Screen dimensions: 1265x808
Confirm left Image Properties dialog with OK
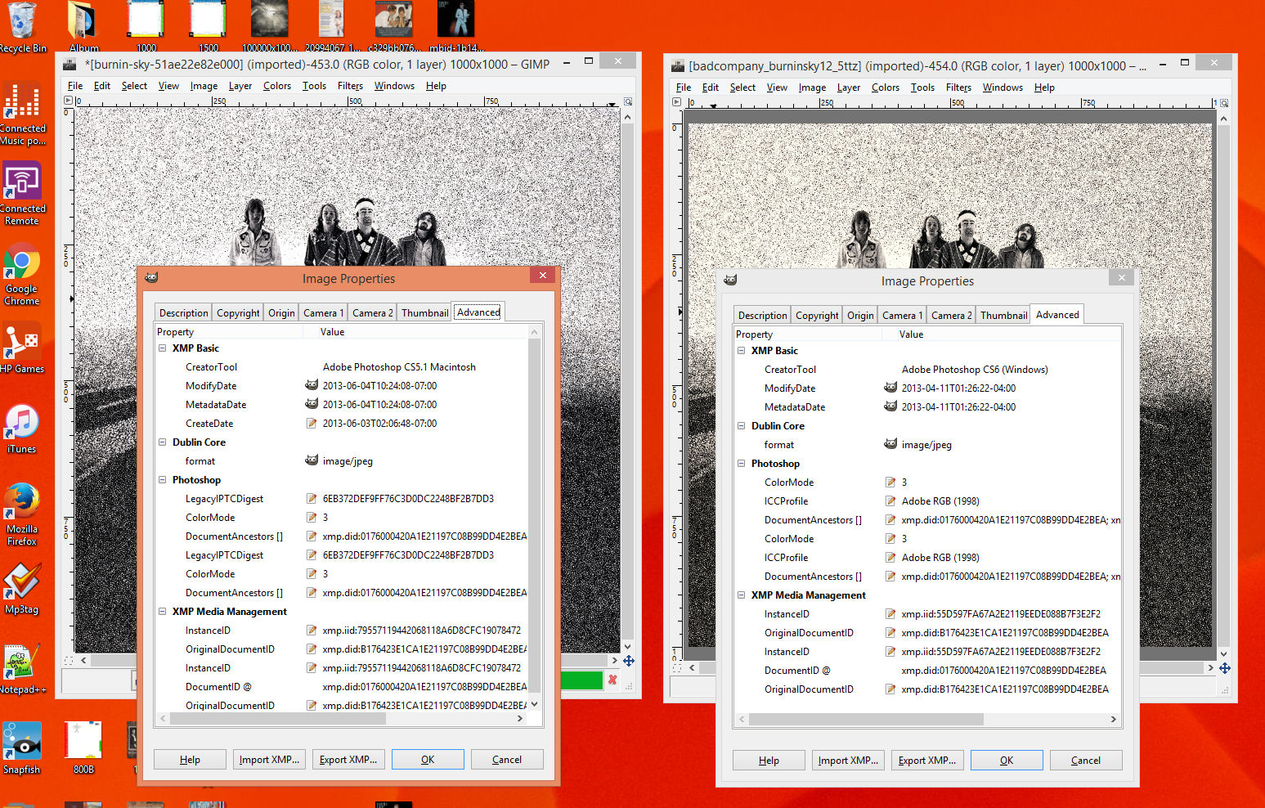click(428, 760)
